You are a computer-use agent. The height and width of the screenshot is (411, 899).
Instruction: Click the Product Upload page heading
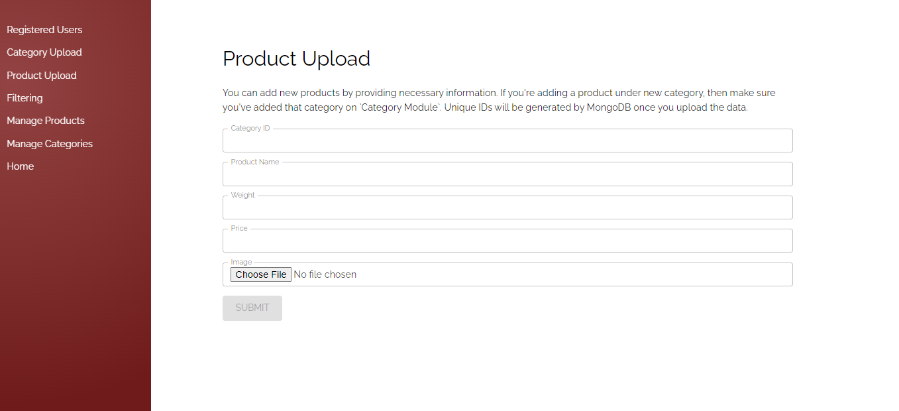(x=296, y=58)
